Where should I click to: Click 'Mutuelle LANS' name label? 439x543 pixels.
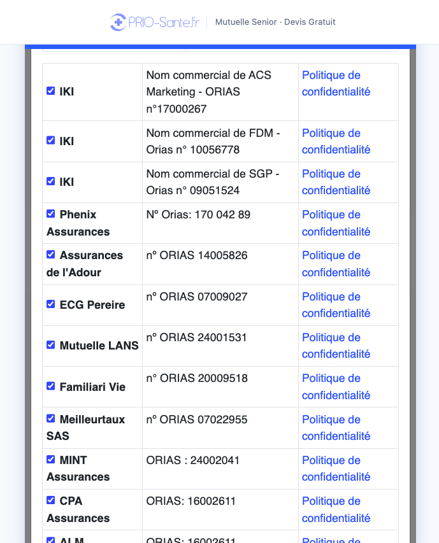click(x=99, y=346)
